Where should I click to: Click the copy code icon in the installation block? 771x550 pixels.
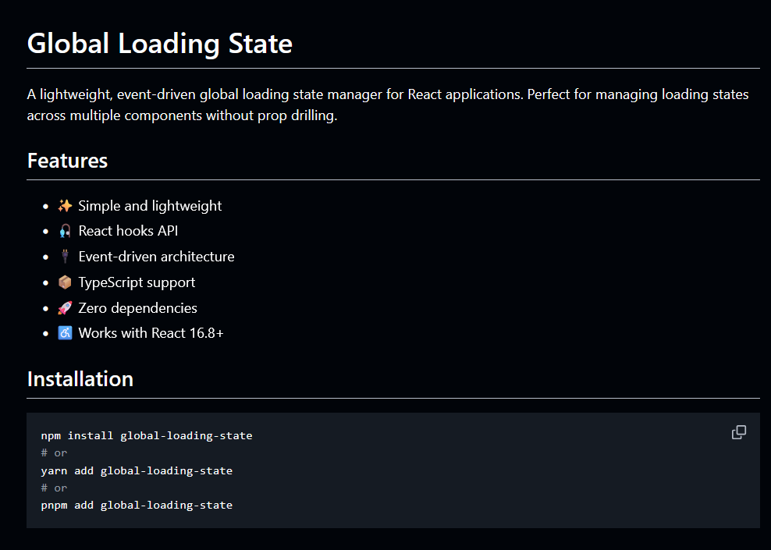click(738, 431)
